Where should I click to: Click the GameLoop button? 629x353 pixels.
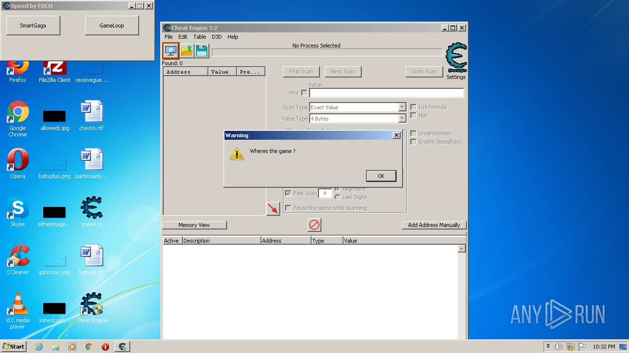point(112,25)
